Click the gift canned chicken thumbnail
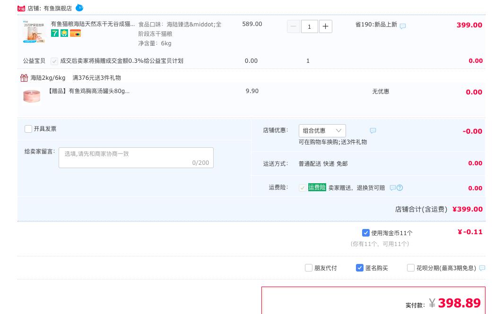Viewport: 494px width, 314px height. coord(32,96)
